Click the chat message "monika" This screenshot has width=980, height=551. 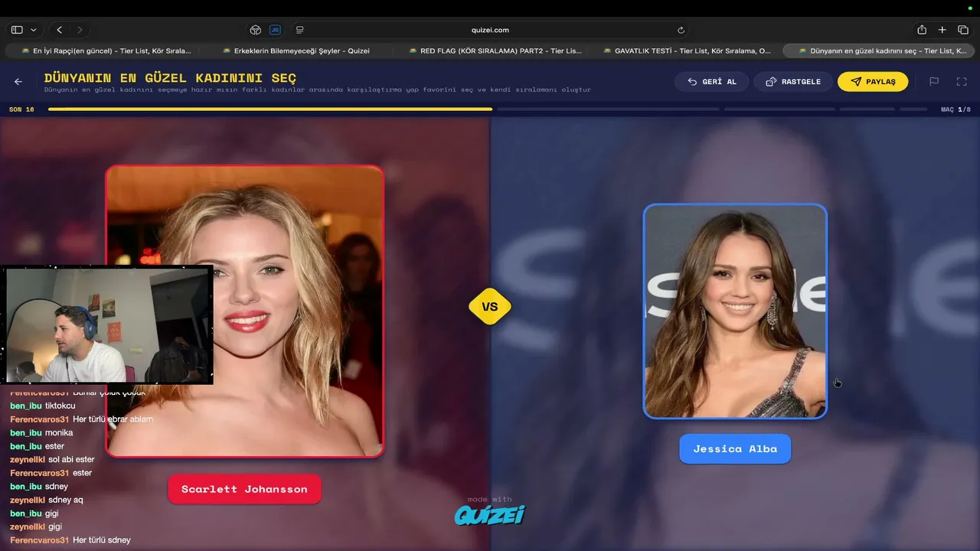[x=59, y=433]
